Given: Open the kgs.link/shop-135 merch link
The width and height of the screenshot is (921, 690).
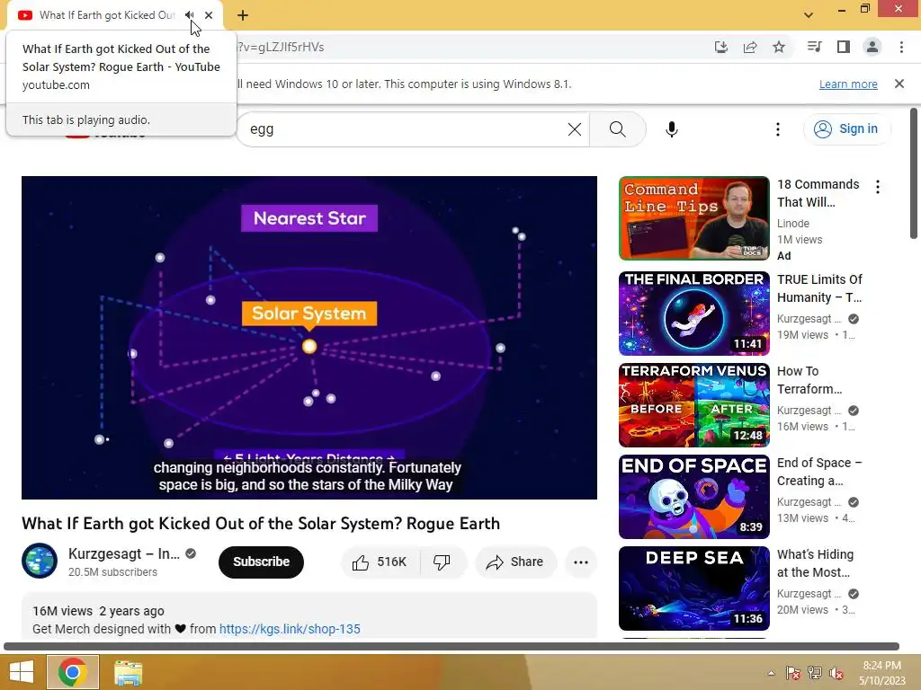Looking at the screenshot, I should (290, 629).
